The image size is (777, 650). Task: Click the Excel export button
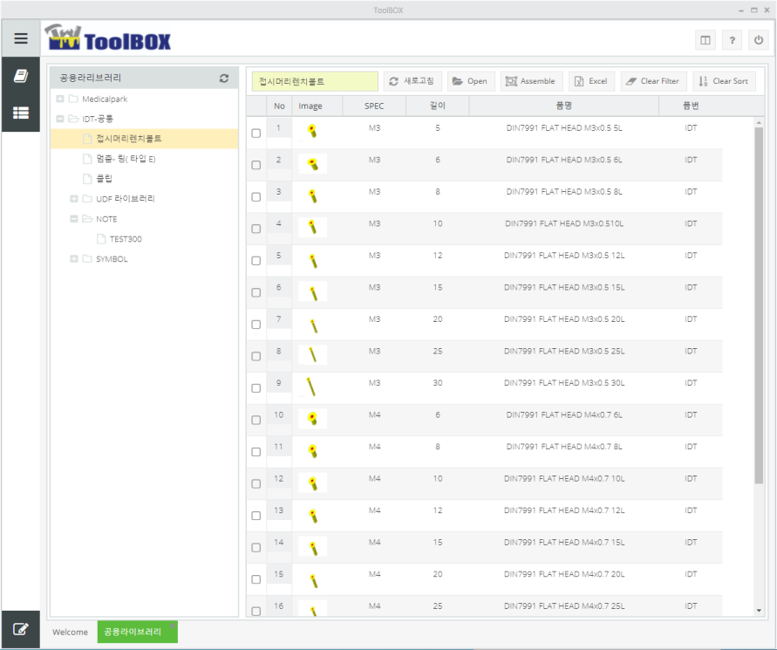coord(591,81)
